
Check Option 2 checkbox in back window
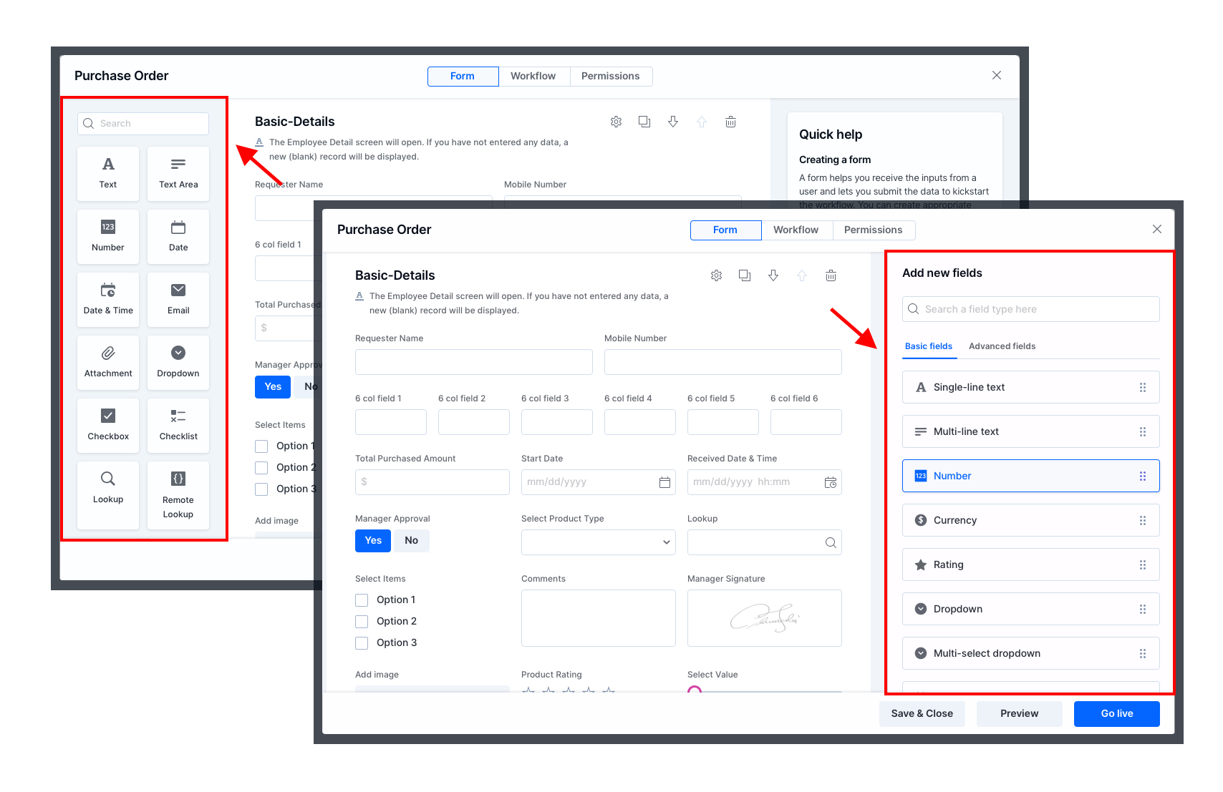[261, 468]
